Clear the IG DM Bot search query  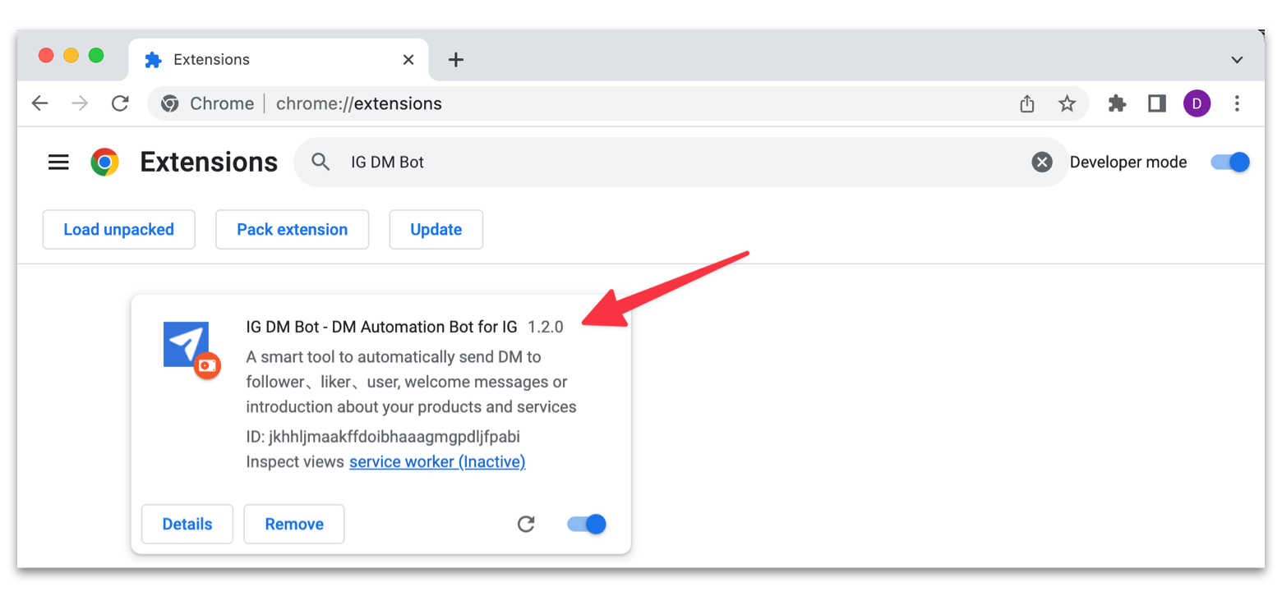coord(1042,162)
